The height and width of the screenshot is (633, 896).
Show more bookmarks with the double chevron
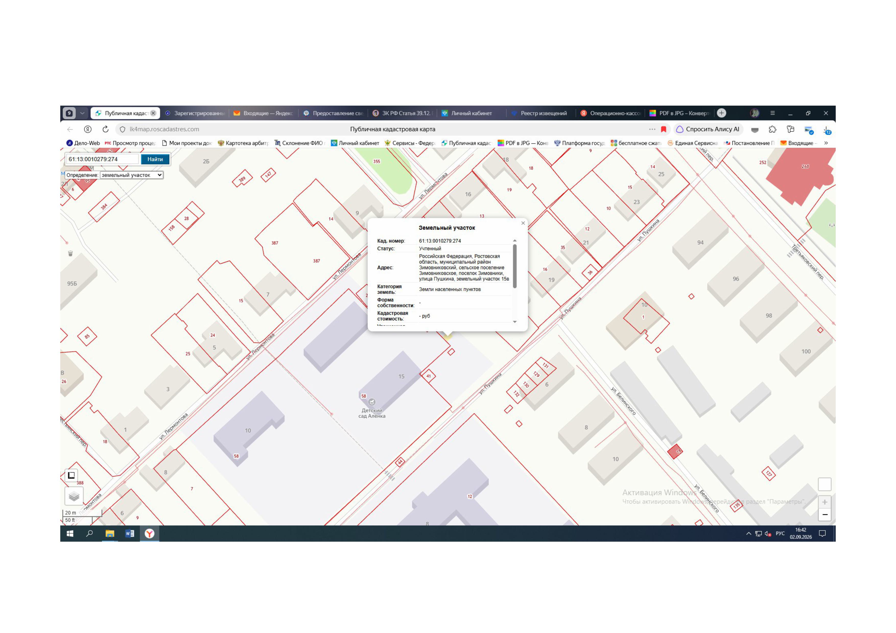pos(826,143)
